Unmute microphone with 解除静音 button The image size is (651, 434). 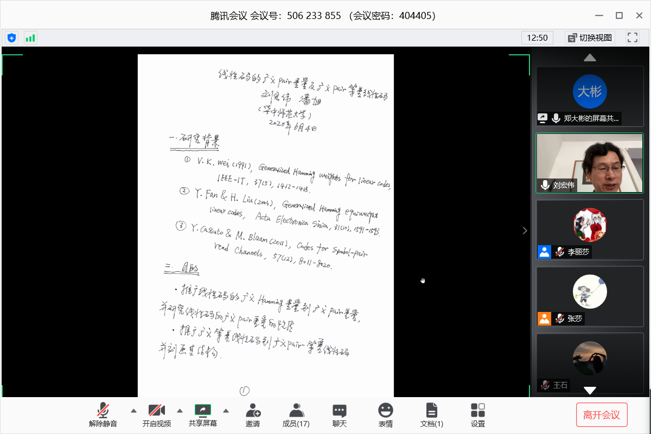tap(103, 415)
